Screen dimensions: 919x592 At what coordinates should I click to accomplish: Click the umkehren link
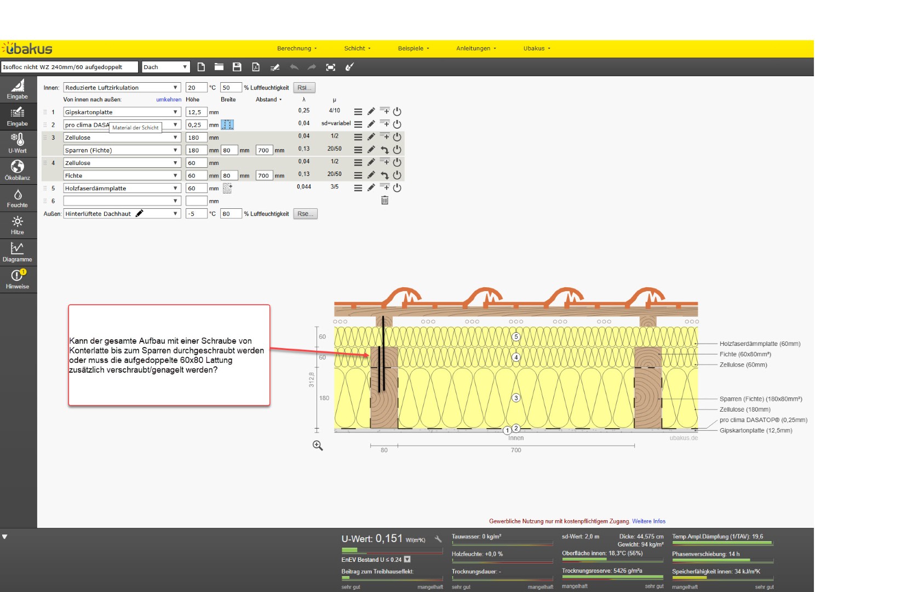(169, 100)
